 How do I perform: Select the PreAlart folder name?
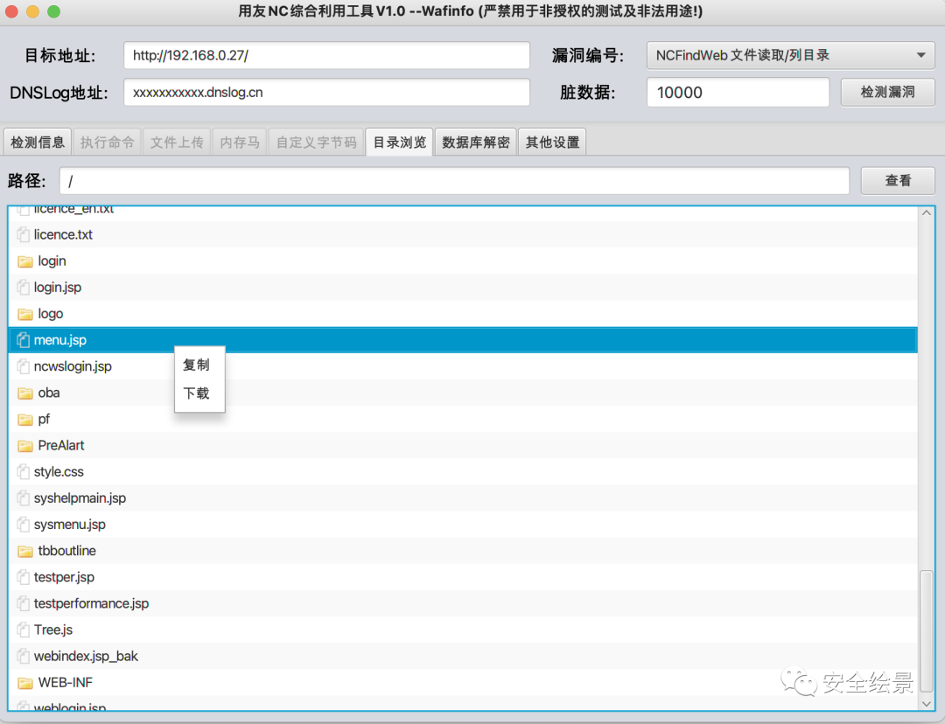pos(61,446)
